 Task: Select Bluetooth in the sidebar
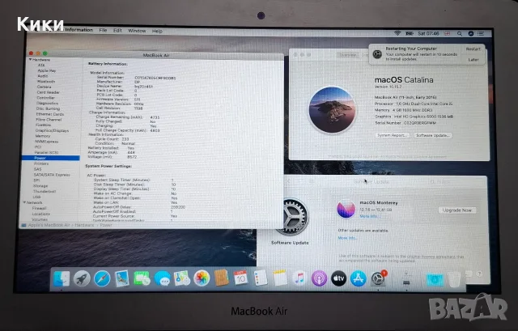pyautogui.click(x=46, y=81)
